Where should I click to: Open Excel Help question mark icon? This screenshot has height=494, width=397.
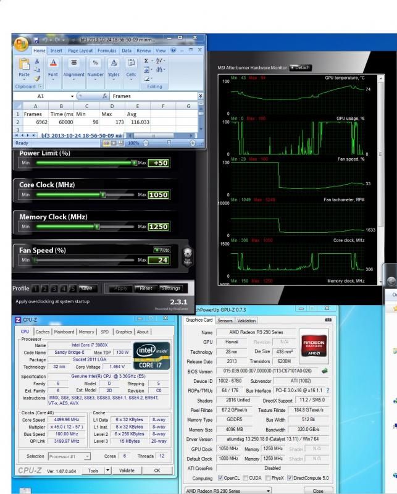173,50
